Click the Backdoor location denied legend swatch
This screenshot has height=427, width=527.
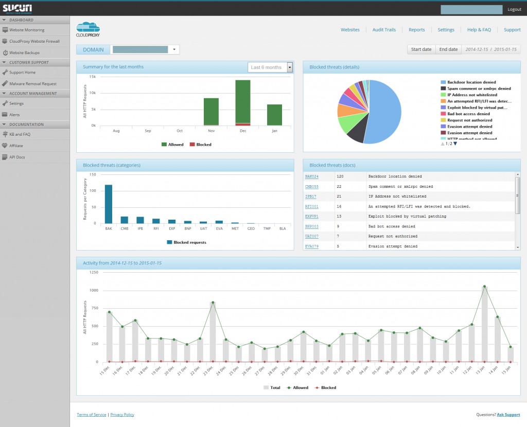(443, 82)
